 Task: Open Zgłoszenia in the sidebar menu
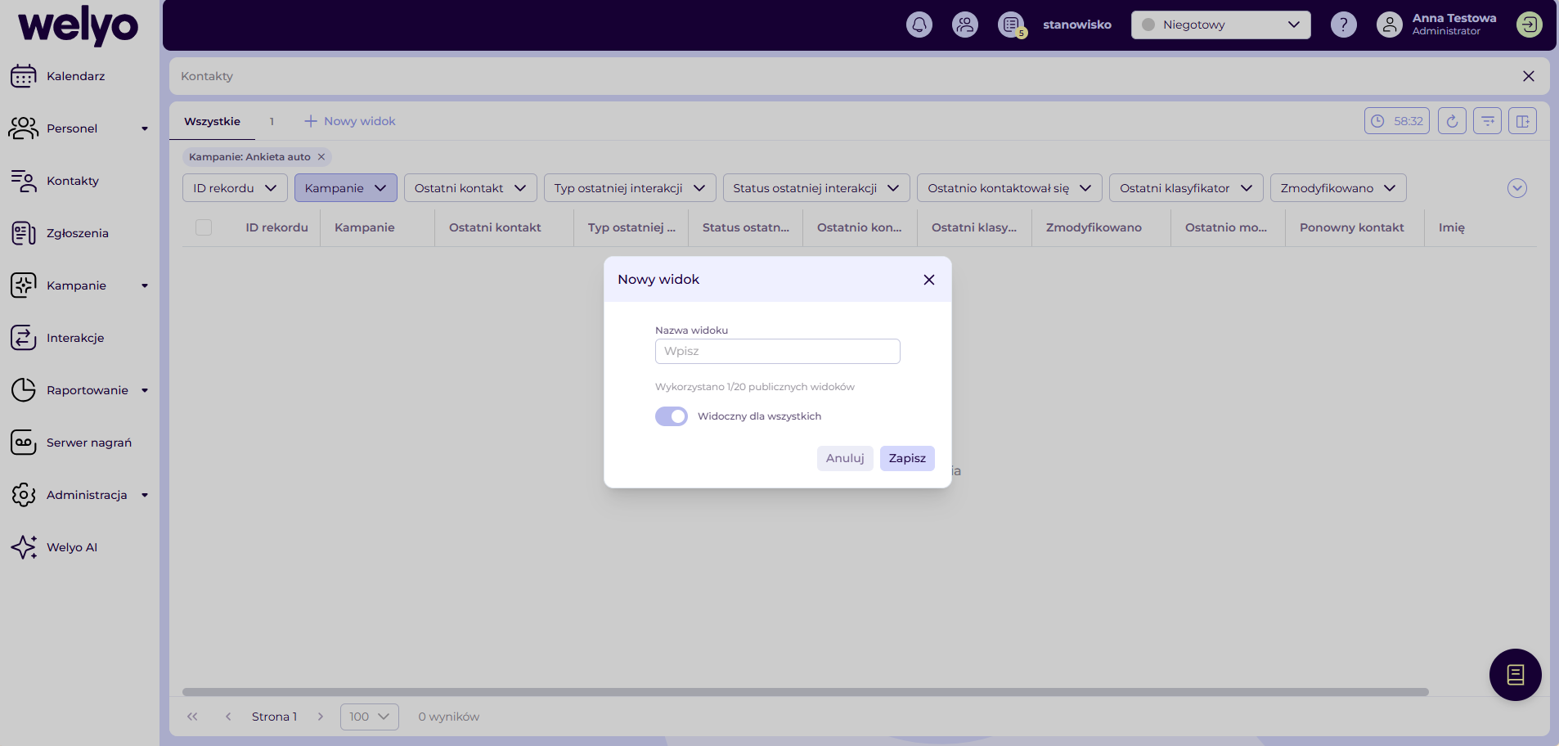pos(78,233)
